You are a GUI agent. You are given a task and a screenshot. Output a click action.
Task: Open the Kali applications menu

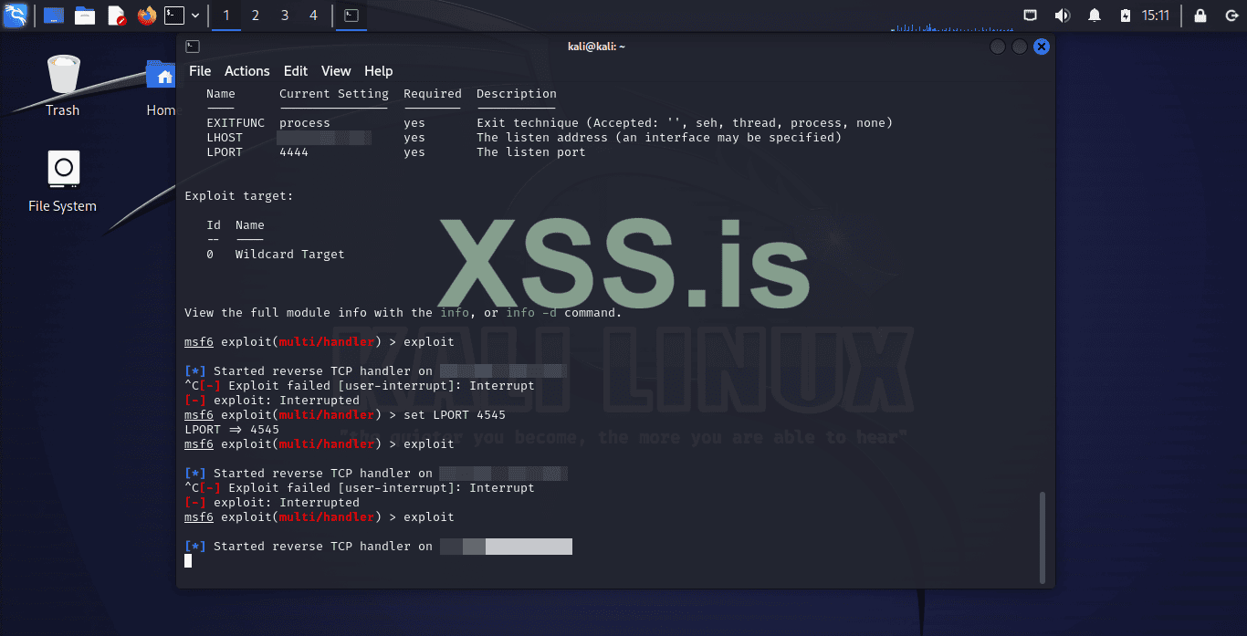pyautogui.click(x=16, y=16)
